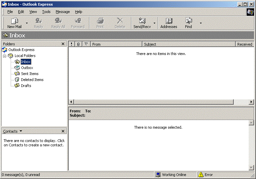Open the Addresses book icon
Viewport: 256px width, 179px height.
169,21
